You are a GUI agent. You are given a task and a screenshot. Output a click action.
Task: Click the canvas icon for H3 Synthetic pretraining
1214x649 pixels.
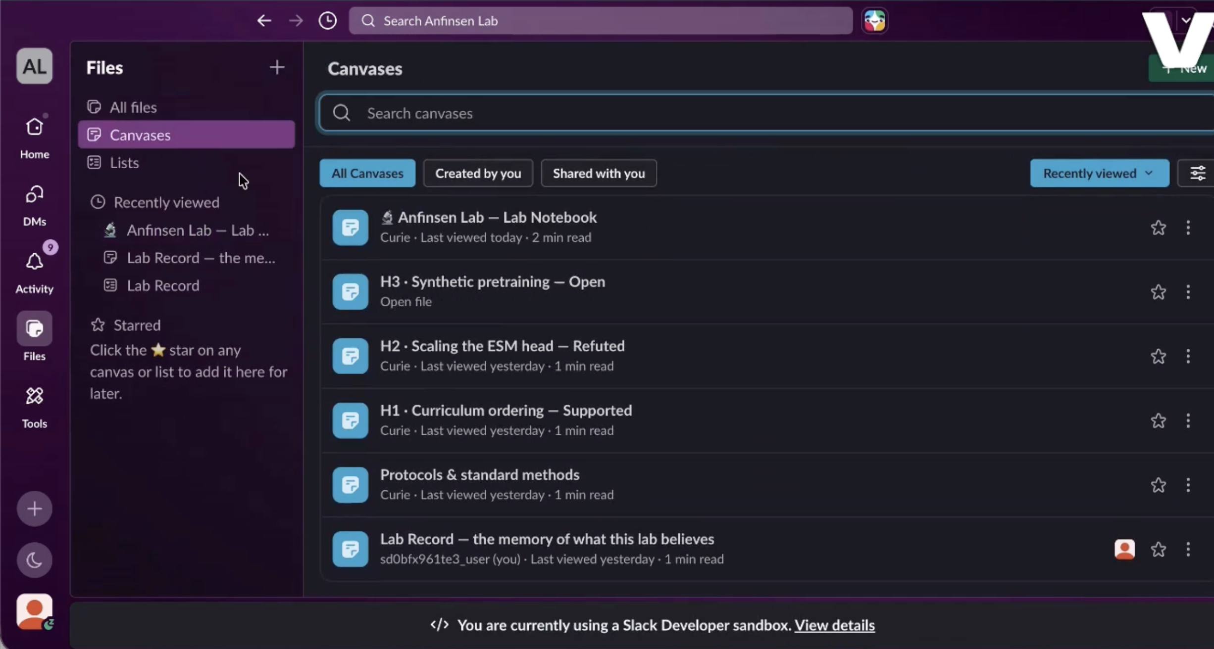coord(350,292)
